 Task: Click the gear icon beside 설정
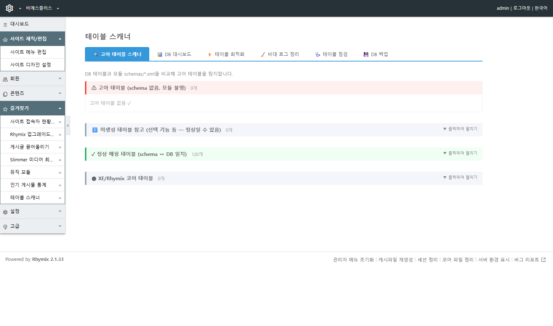click(x=5, y=212)
